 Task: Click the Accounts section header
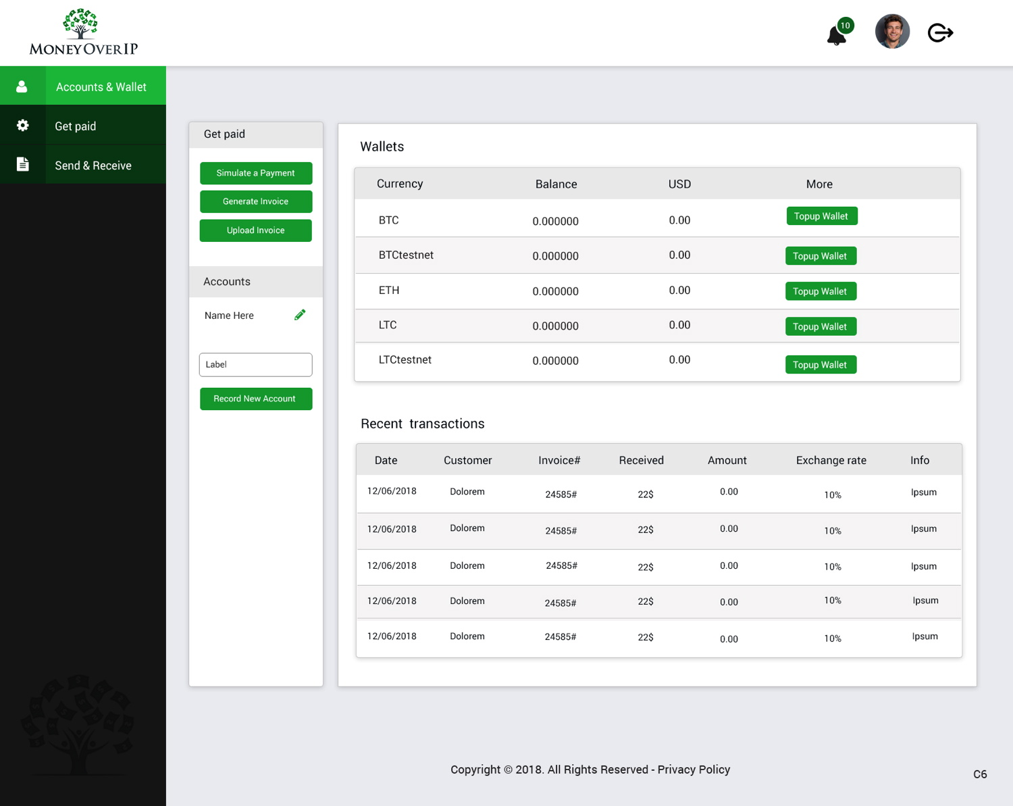[256, 282]
